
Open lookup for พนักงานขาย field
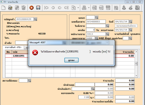107,34
